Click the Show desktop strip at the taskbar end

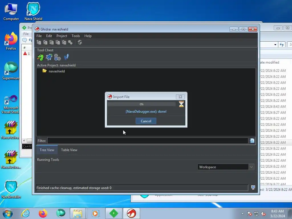click(x=291, y=213)
